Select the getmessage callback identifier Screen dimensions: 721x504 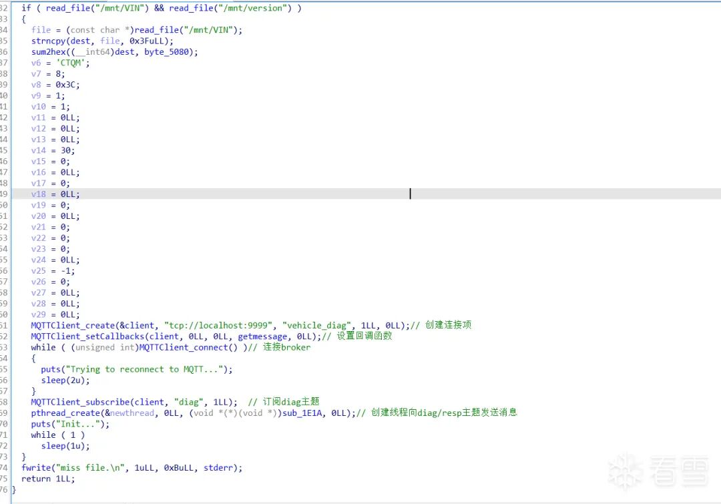262,336
